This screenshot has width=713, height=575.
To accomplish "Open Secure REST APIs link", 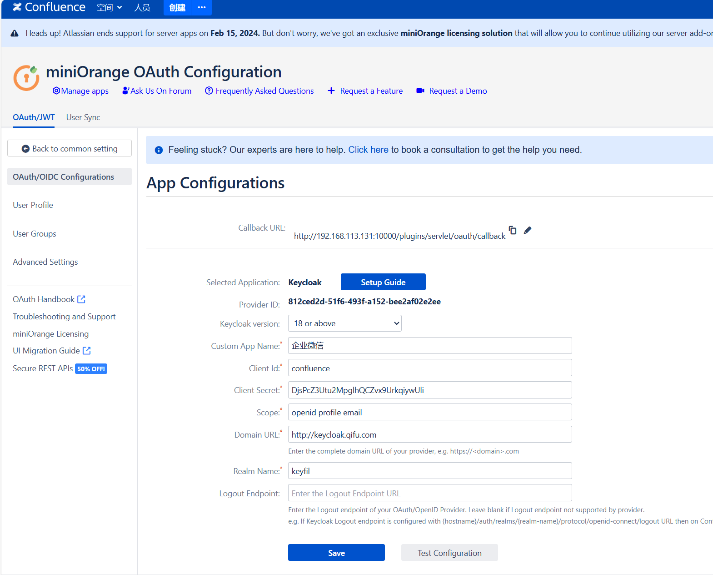I will (43, 368).
